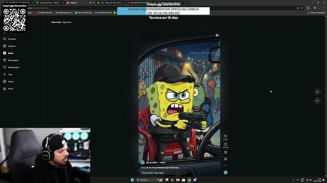Mute audio on the Instagram tab
Image resolution: width=327 pixels, height=183 pixels.
click(x=90, y=3)
